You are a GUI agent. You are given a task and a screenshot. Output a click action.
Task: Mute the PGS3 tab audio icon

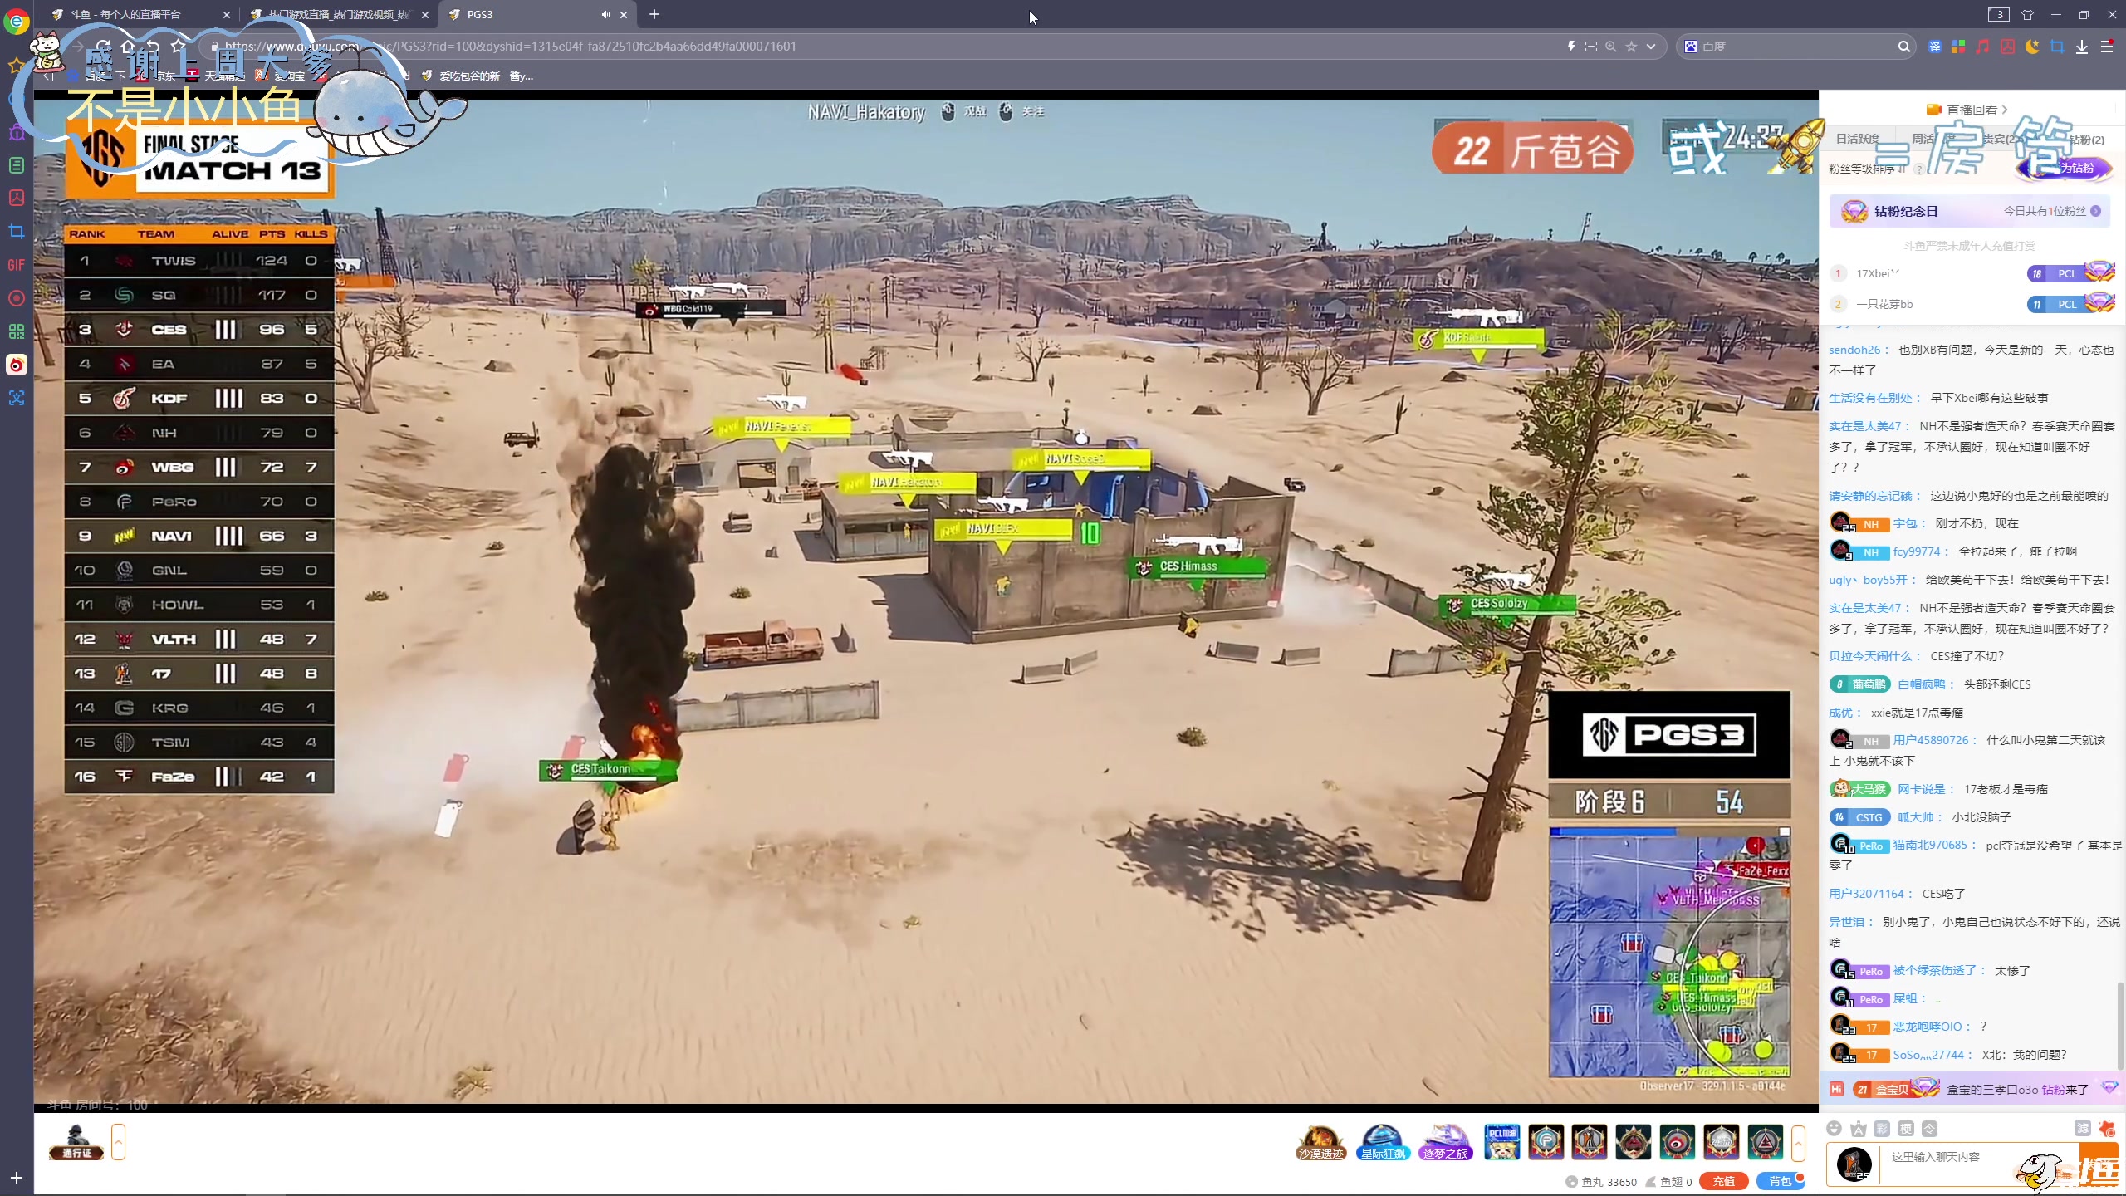click(x=605, y=14)
